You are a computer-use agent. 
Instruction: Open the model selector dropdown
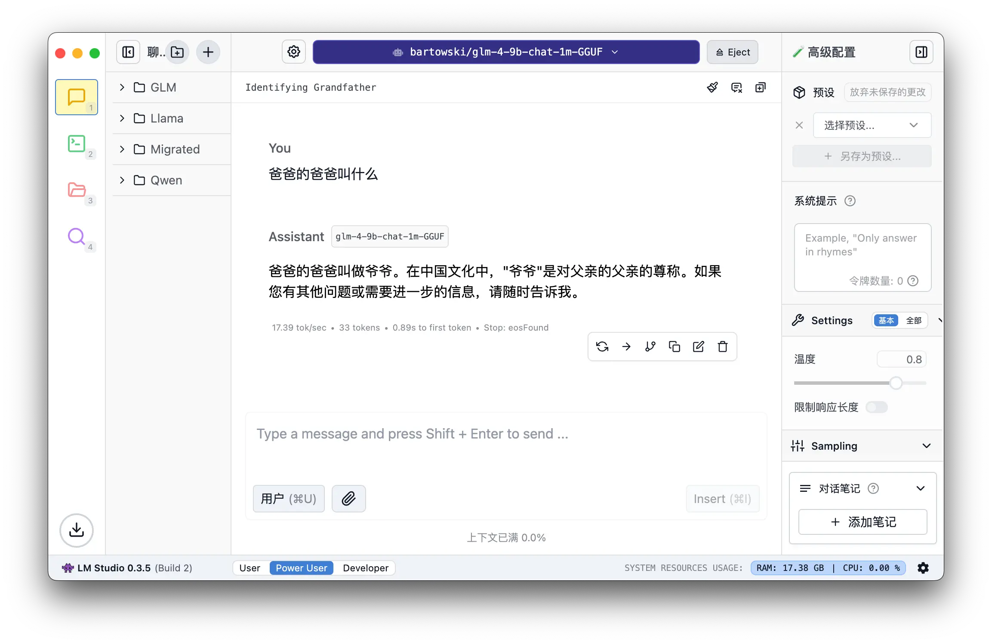(506, 52)
